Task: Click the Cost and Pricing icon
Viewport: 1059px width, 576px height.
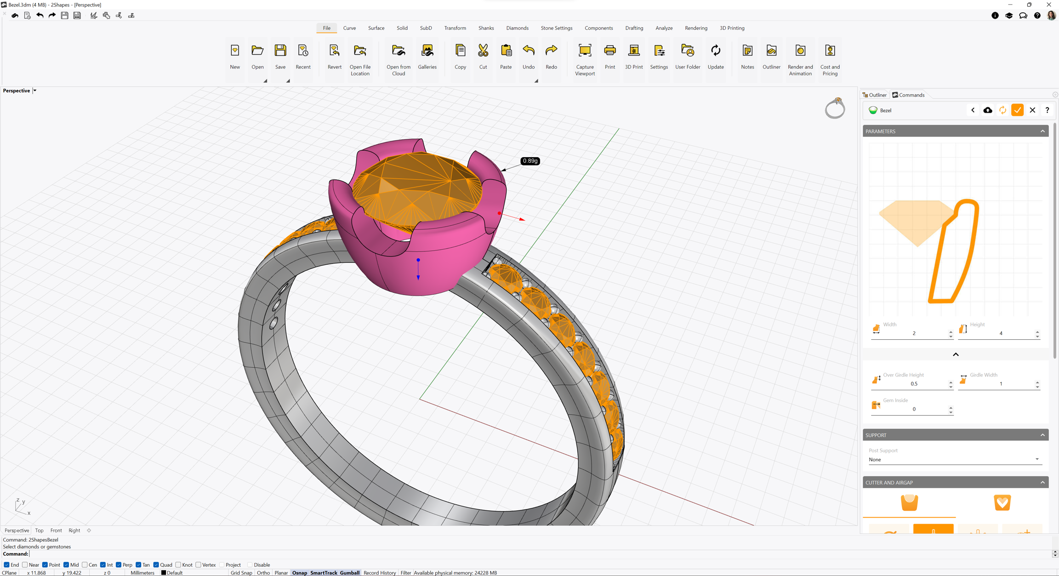Action: [830, 51]
